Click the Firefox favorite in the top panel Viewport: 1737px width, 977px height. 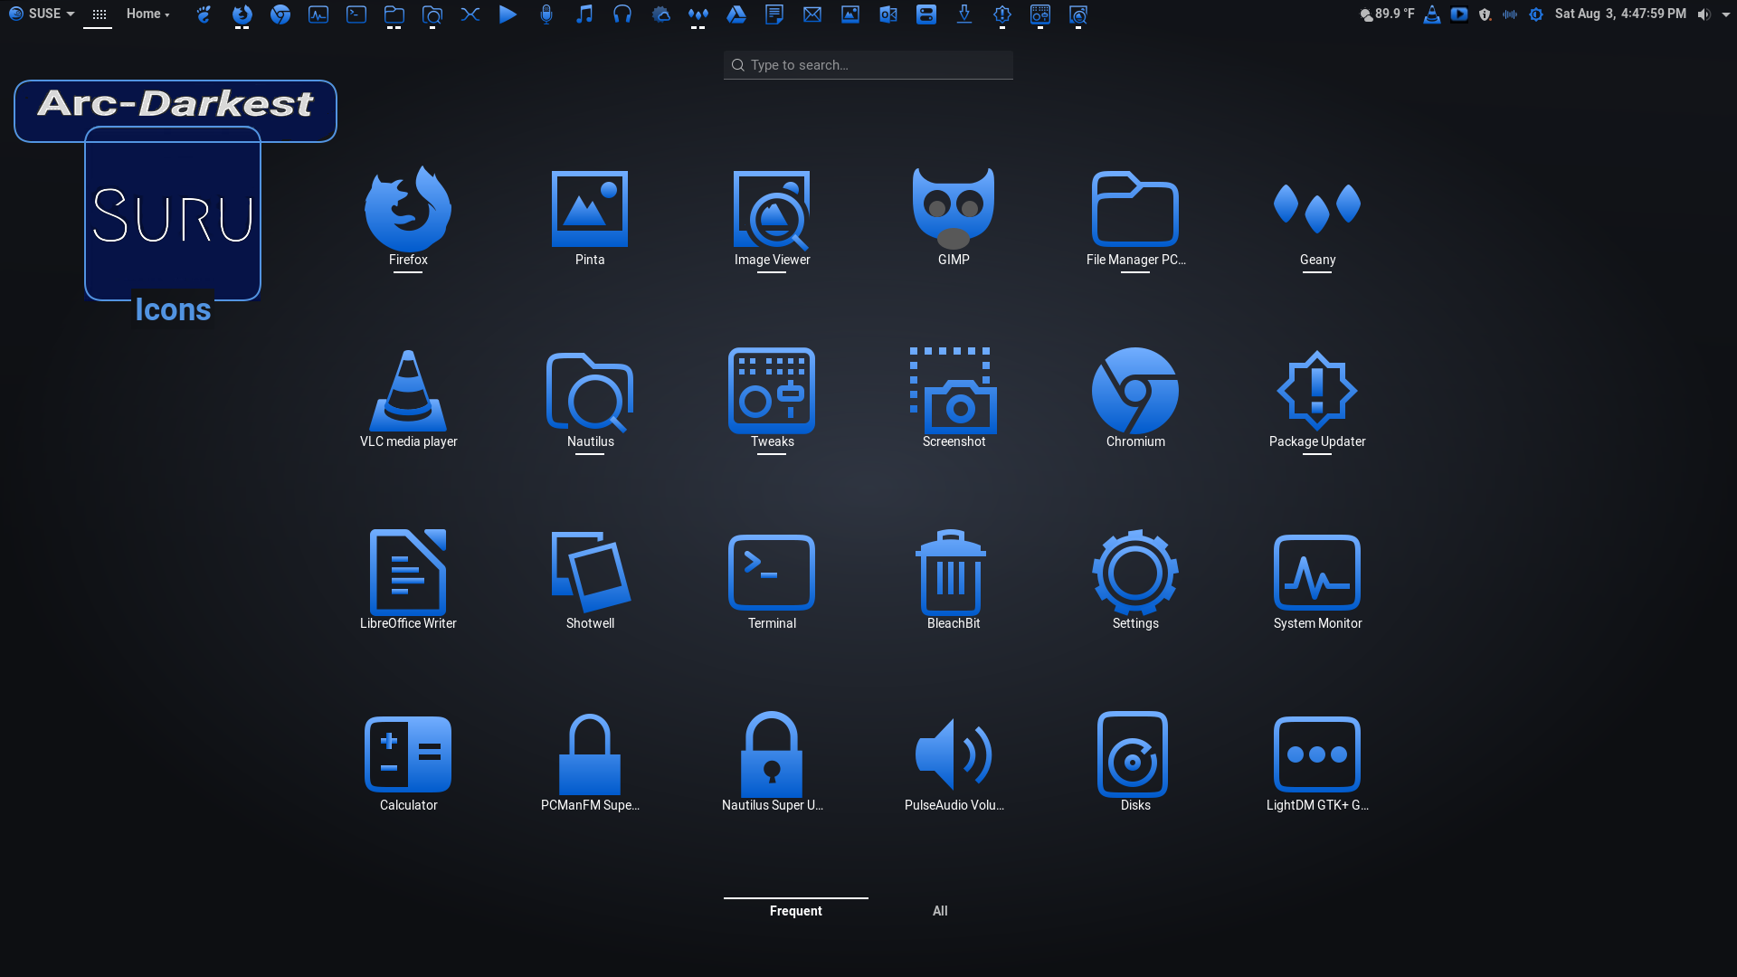(242, 14)
